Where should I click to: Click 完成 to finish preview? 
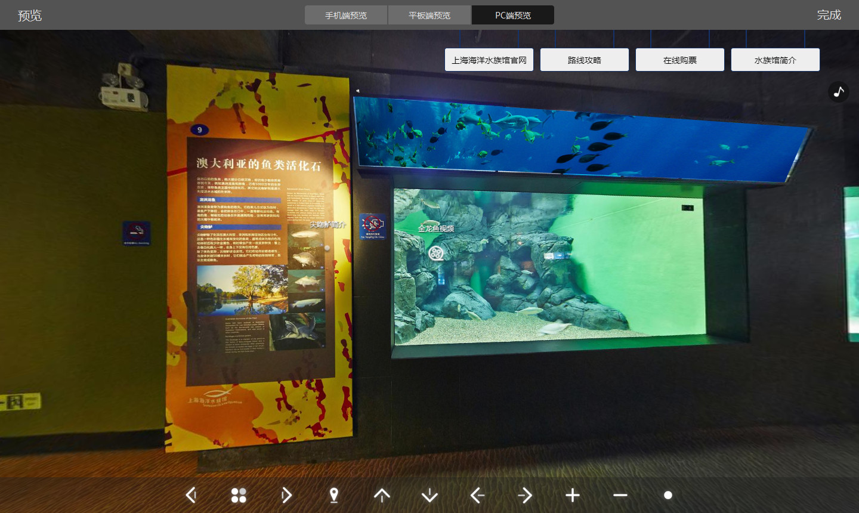click(x=829, y=15)
